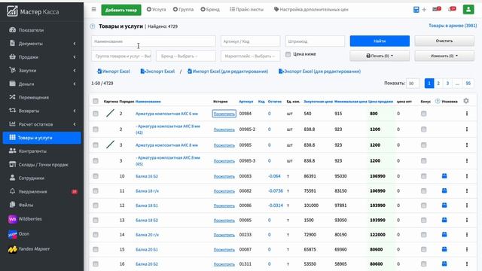Open packaging icon for Балка 18 Б1
This screenshot has width=482, height=271.
click(x=444, y=206)
